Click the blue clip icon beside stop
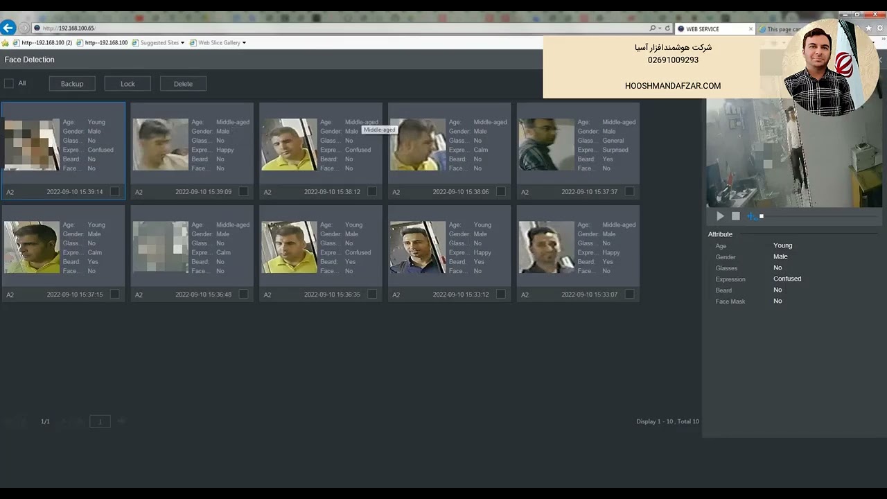Image resolution: width=887 pixels, height=499 pixels. tap(751, 216)
